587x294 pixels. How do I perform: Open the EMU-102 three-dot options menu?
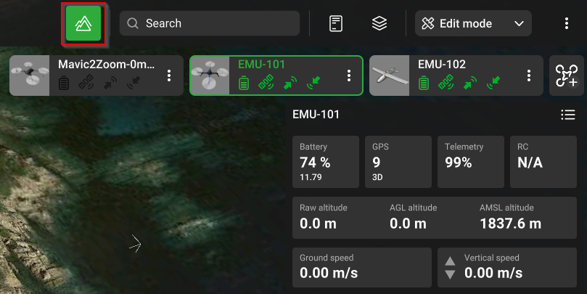tap(529, 75)
